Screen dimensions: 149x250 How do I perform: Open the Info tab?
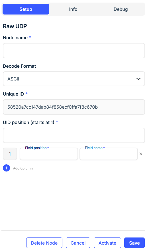click(x=73, y=9)
